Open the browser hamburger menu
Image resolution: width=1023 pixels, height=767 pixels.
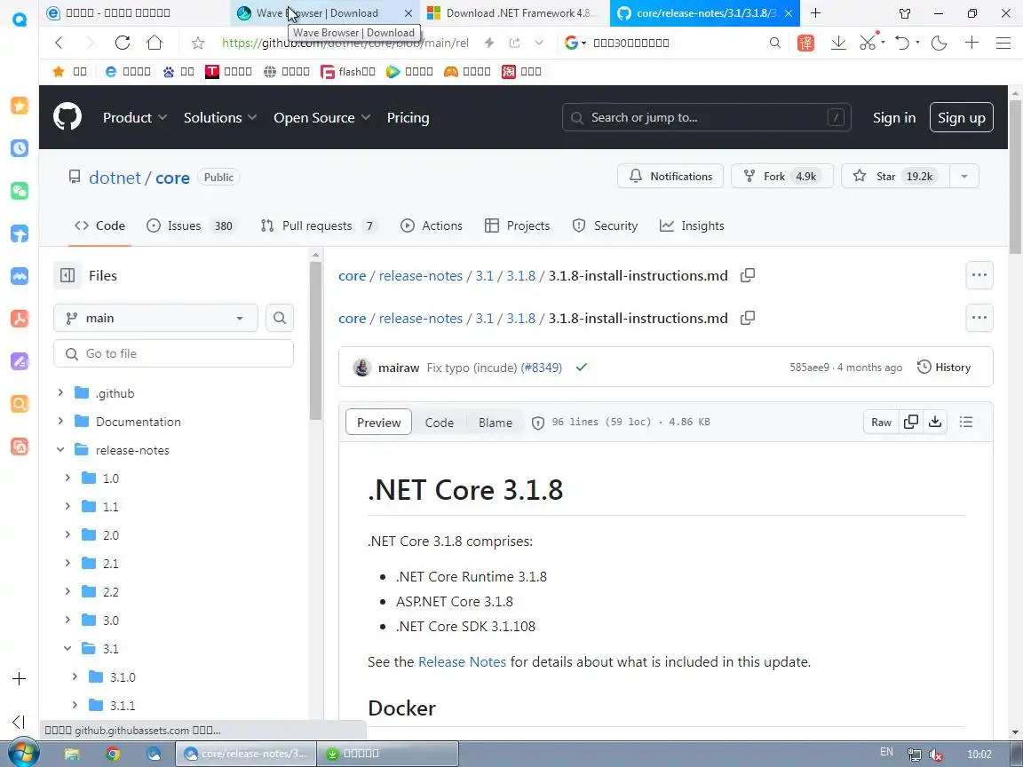point(1003,43)
